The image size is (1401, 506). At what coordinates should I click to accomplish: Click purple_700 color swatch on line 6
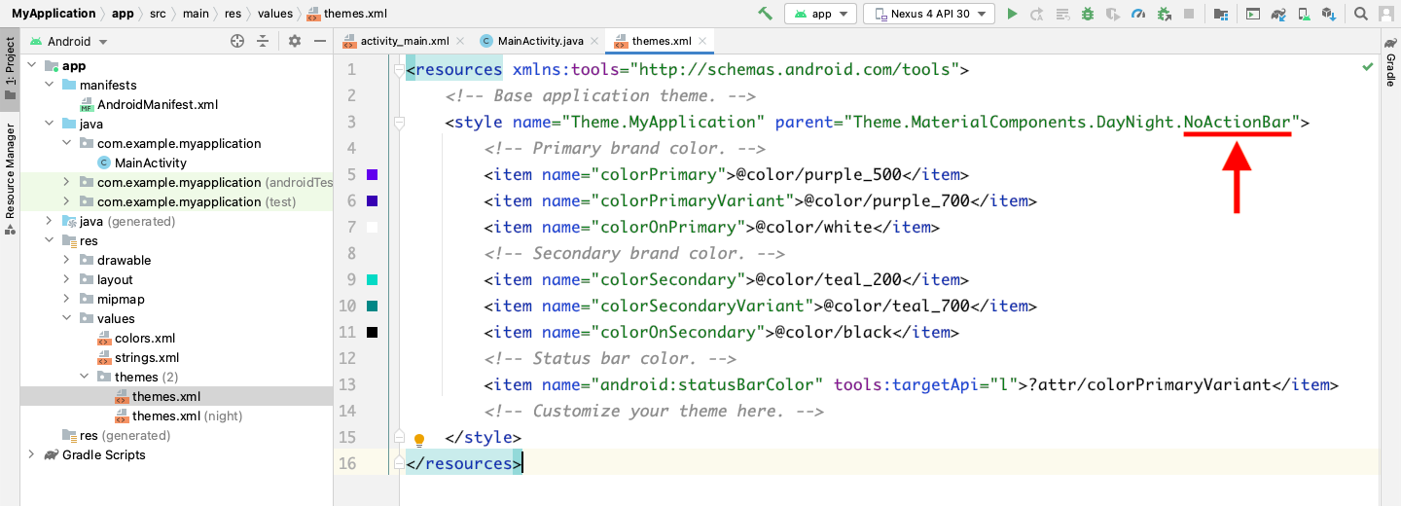coord(372,201)
